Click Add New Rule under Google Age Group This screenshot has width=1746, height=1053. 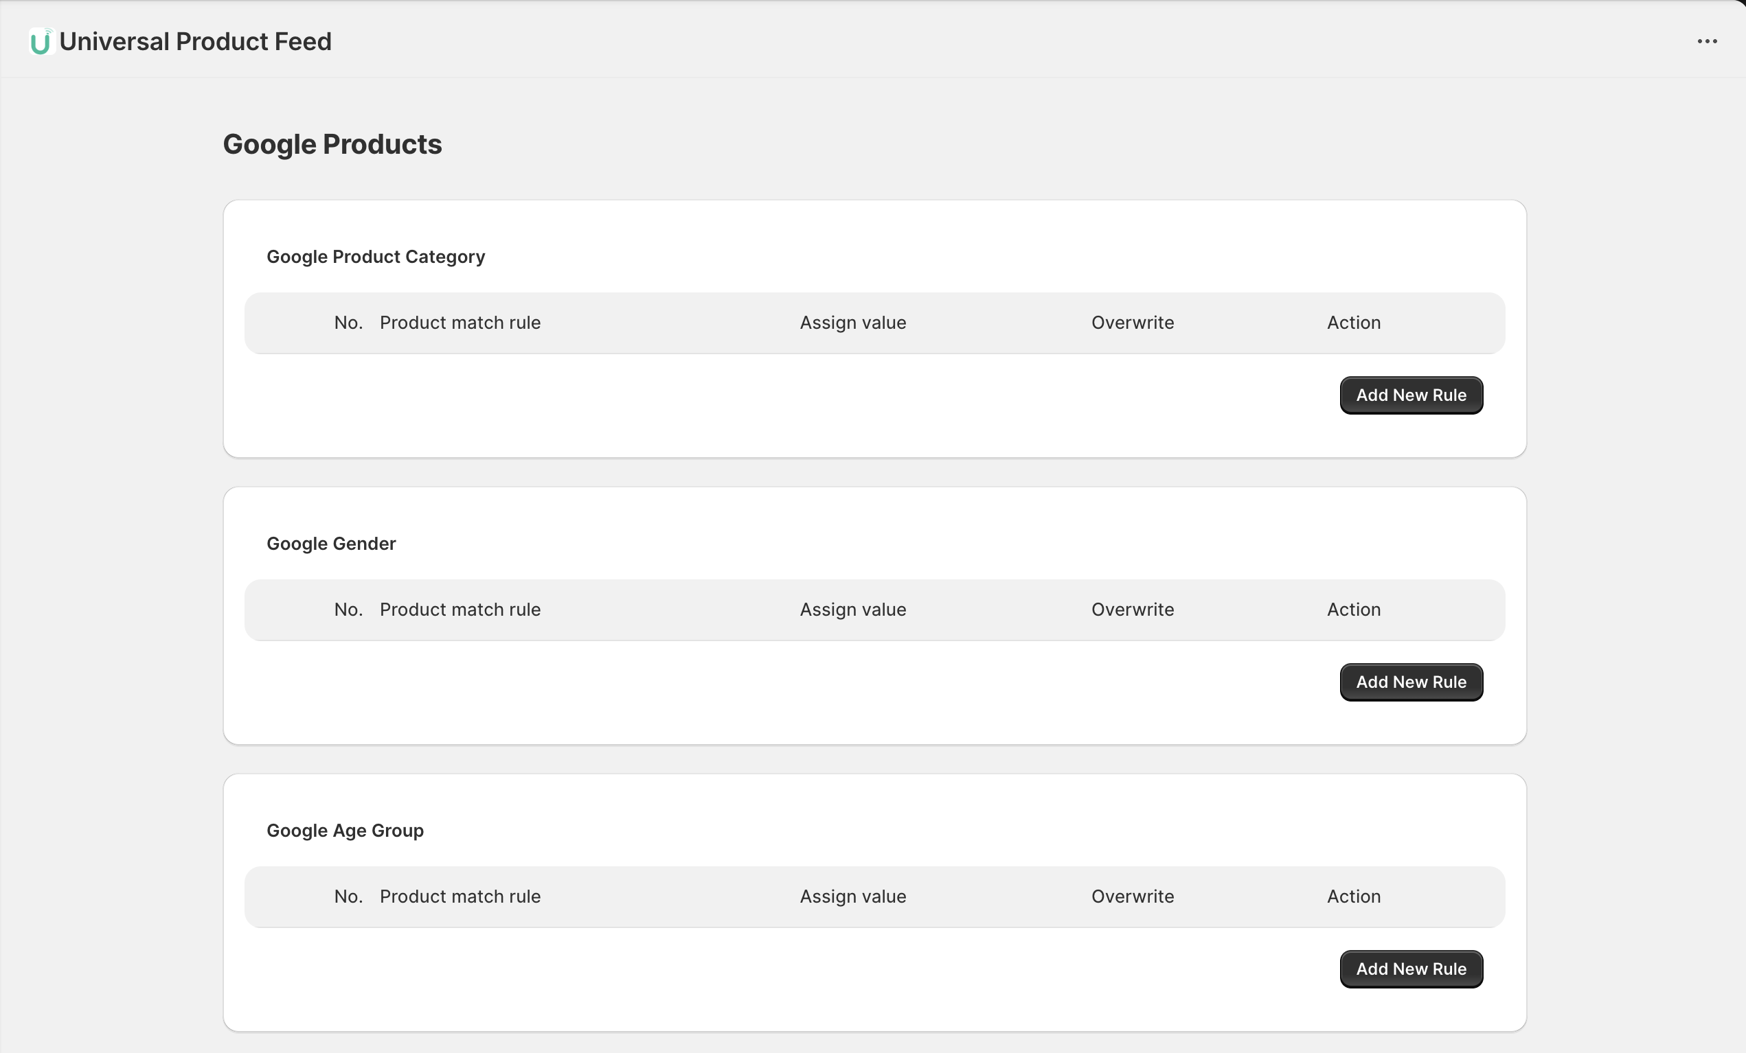click(x=1411, y=969)
